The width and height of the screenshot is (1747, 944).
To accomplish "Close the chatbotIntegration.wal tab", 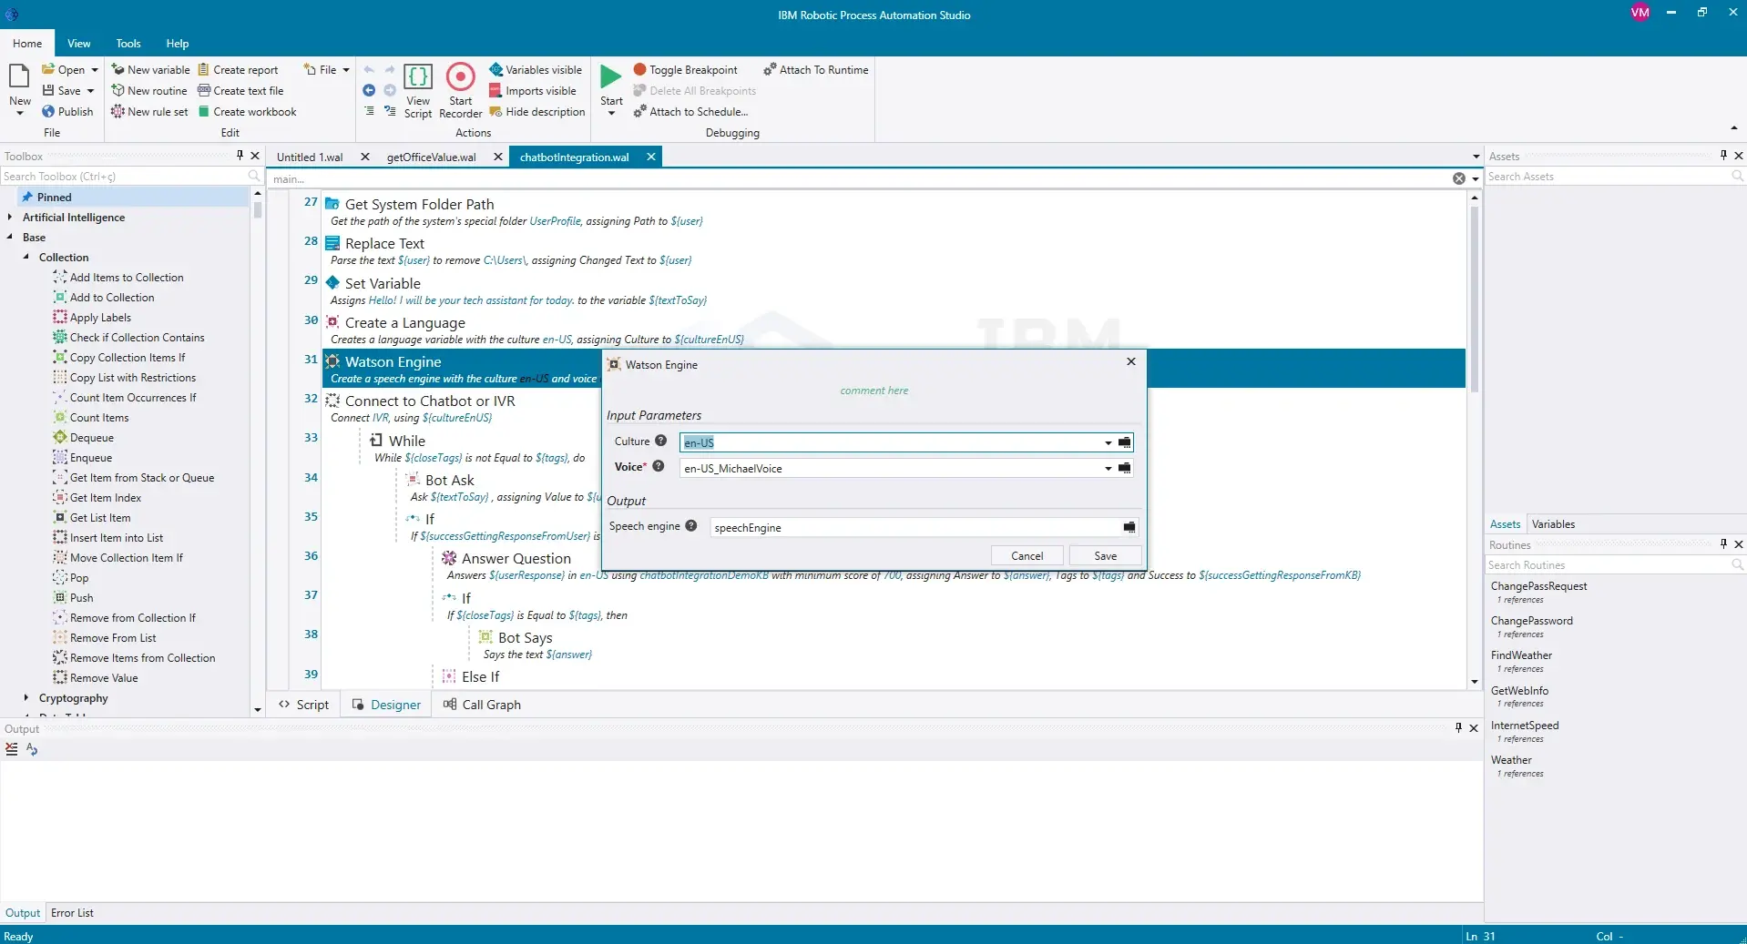I will pyautogui.click(x=651, y=157).
